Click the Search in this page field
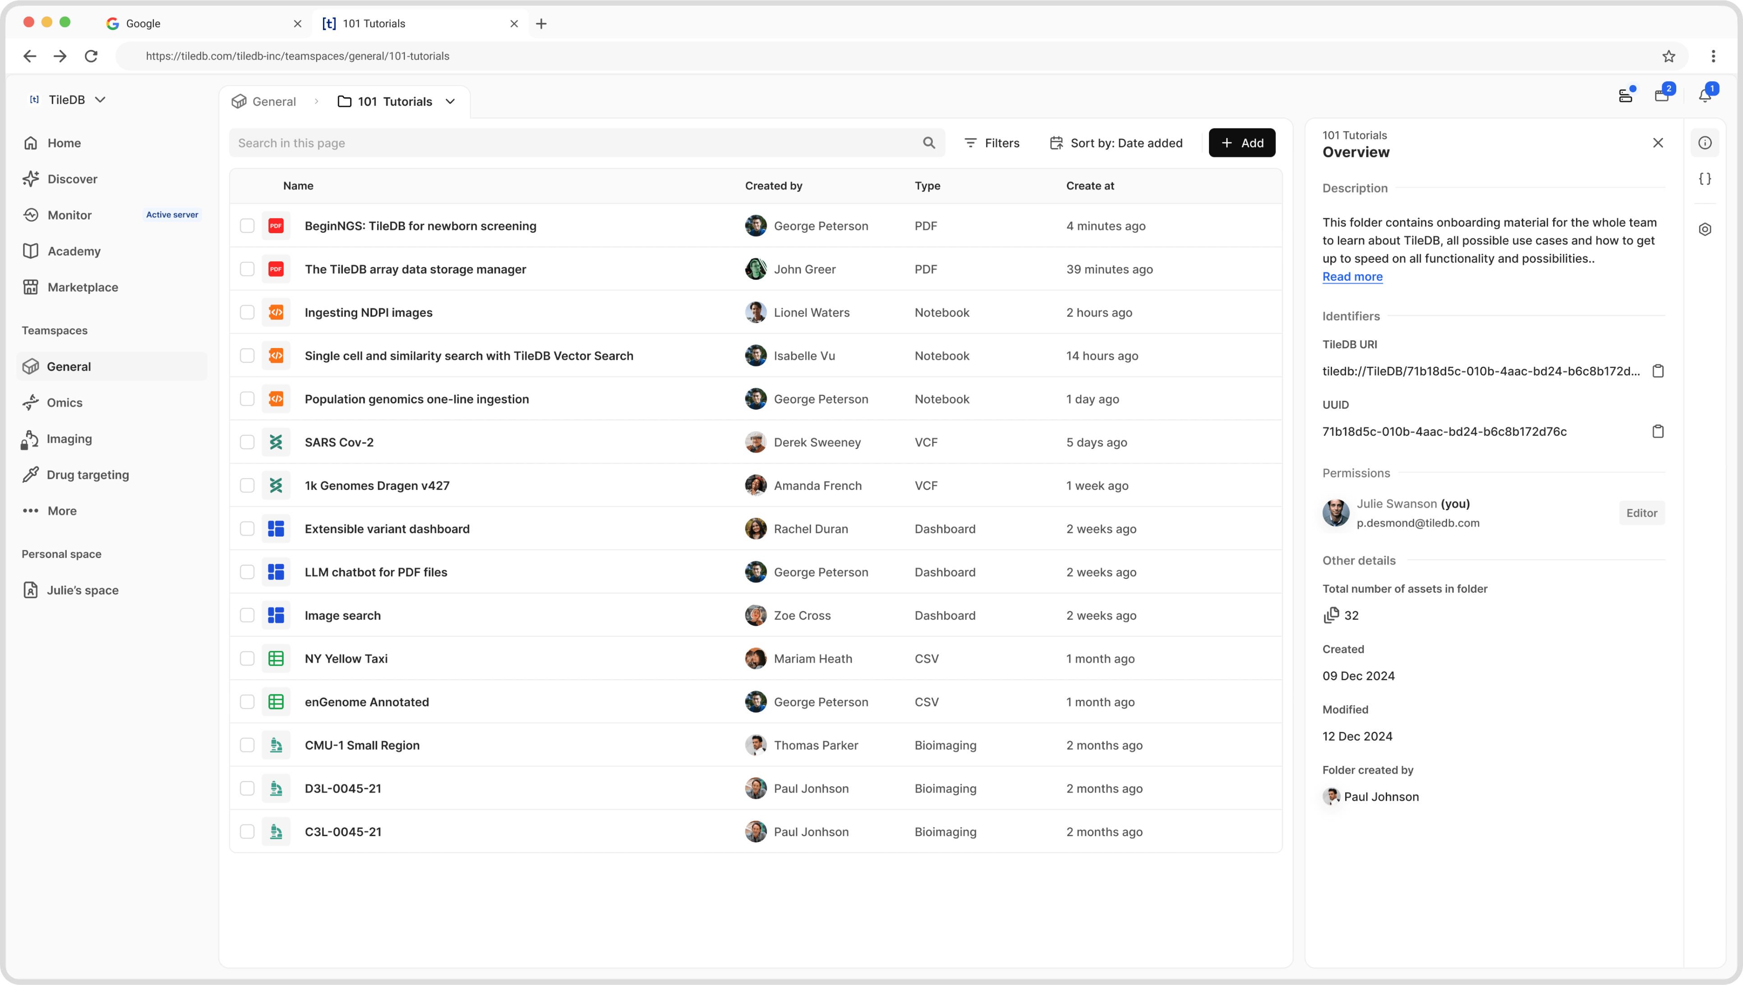The height and width of the screenshot is (985, 1743). coord(586,143)
